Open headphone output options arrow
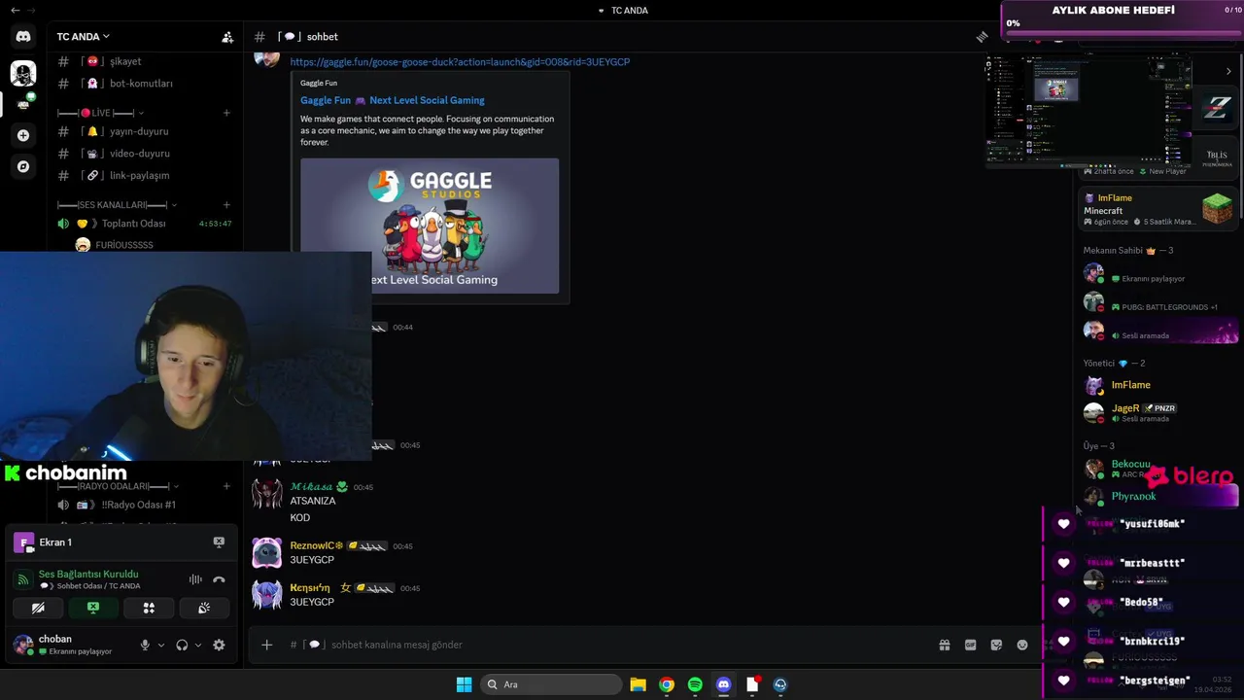This screenshot has height=700, width=1244. pyautogui.click(x=198, y=645)
